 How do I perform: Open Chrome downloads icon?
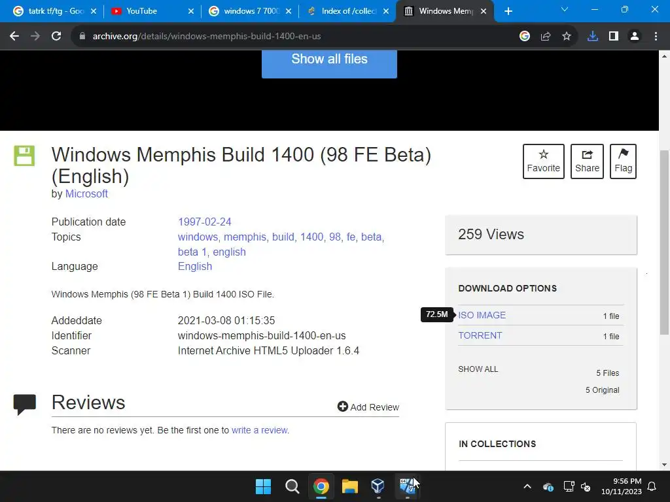pos(593,37)
